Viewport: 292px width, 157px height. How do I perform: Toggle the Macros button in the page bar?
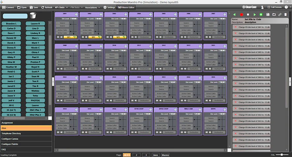pos(165,155)
